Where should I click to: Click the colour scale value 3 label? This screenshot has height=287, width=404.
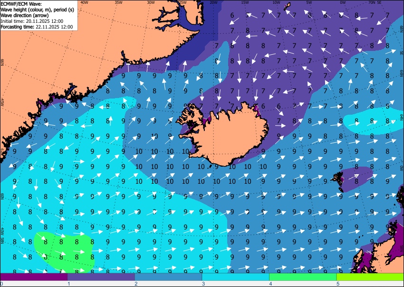(x=203, y=284)
